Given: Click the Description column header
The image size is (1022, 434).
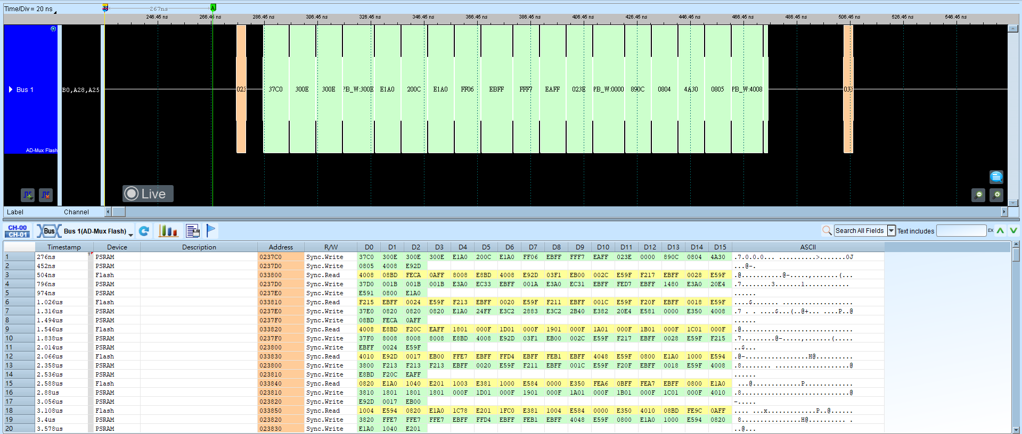Looking at the screenshot, I should pyautogui.click(x=199, y=247).
